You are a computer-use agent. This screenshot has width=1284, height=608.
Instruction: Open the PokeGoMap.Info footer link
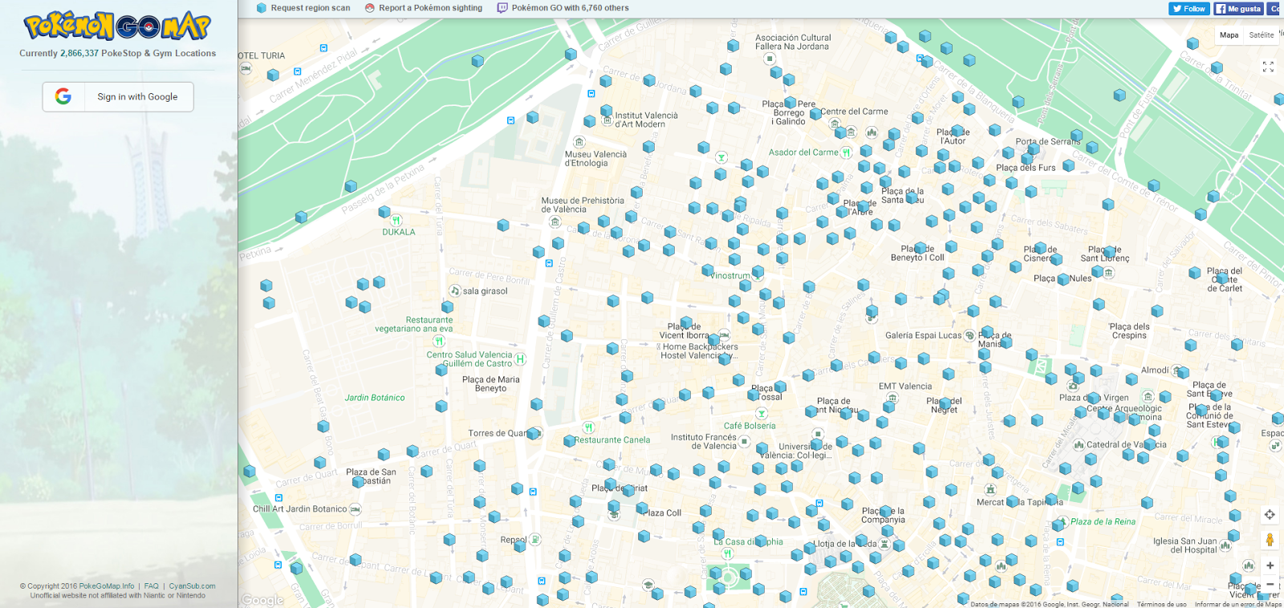point(107,586)
